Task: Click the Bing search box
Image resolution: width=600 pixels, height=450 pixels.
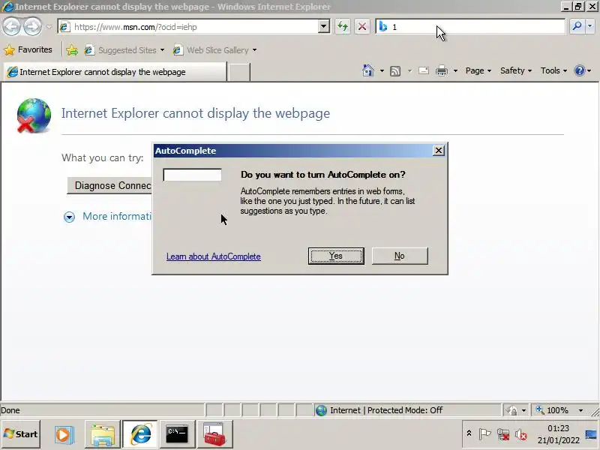Action: (470, 27)
